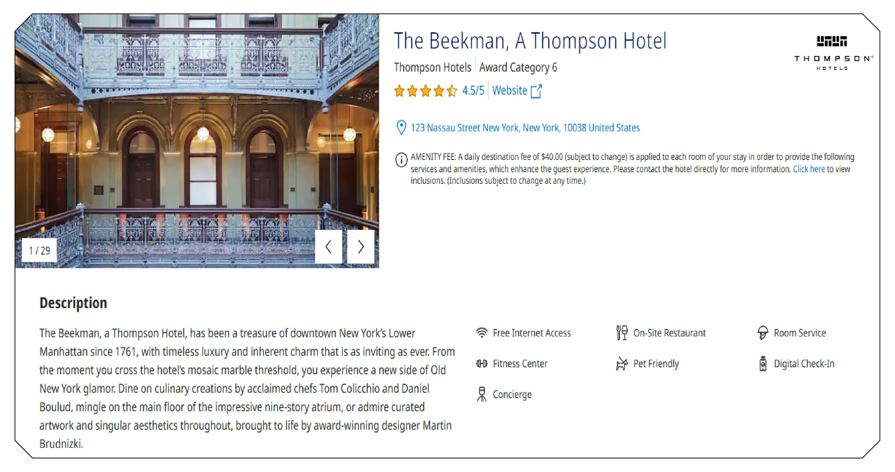Click the location pin icon

401,128
